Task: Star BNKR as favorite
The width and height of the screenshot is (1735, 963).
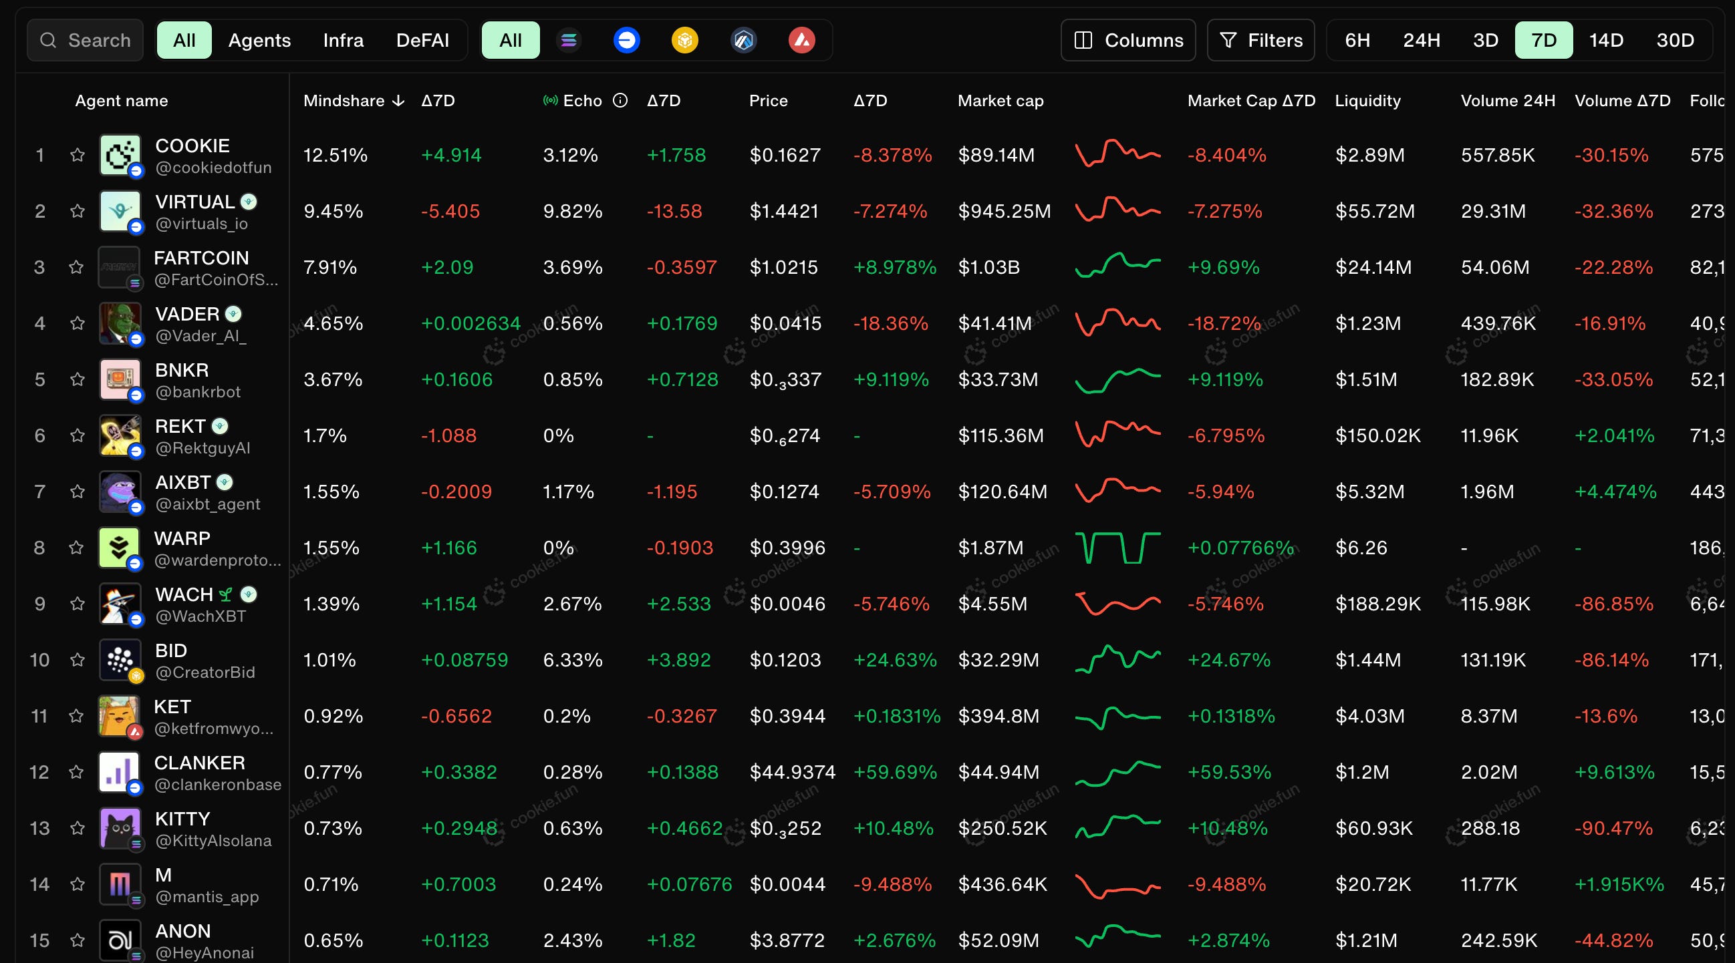Action: (78, 379)
